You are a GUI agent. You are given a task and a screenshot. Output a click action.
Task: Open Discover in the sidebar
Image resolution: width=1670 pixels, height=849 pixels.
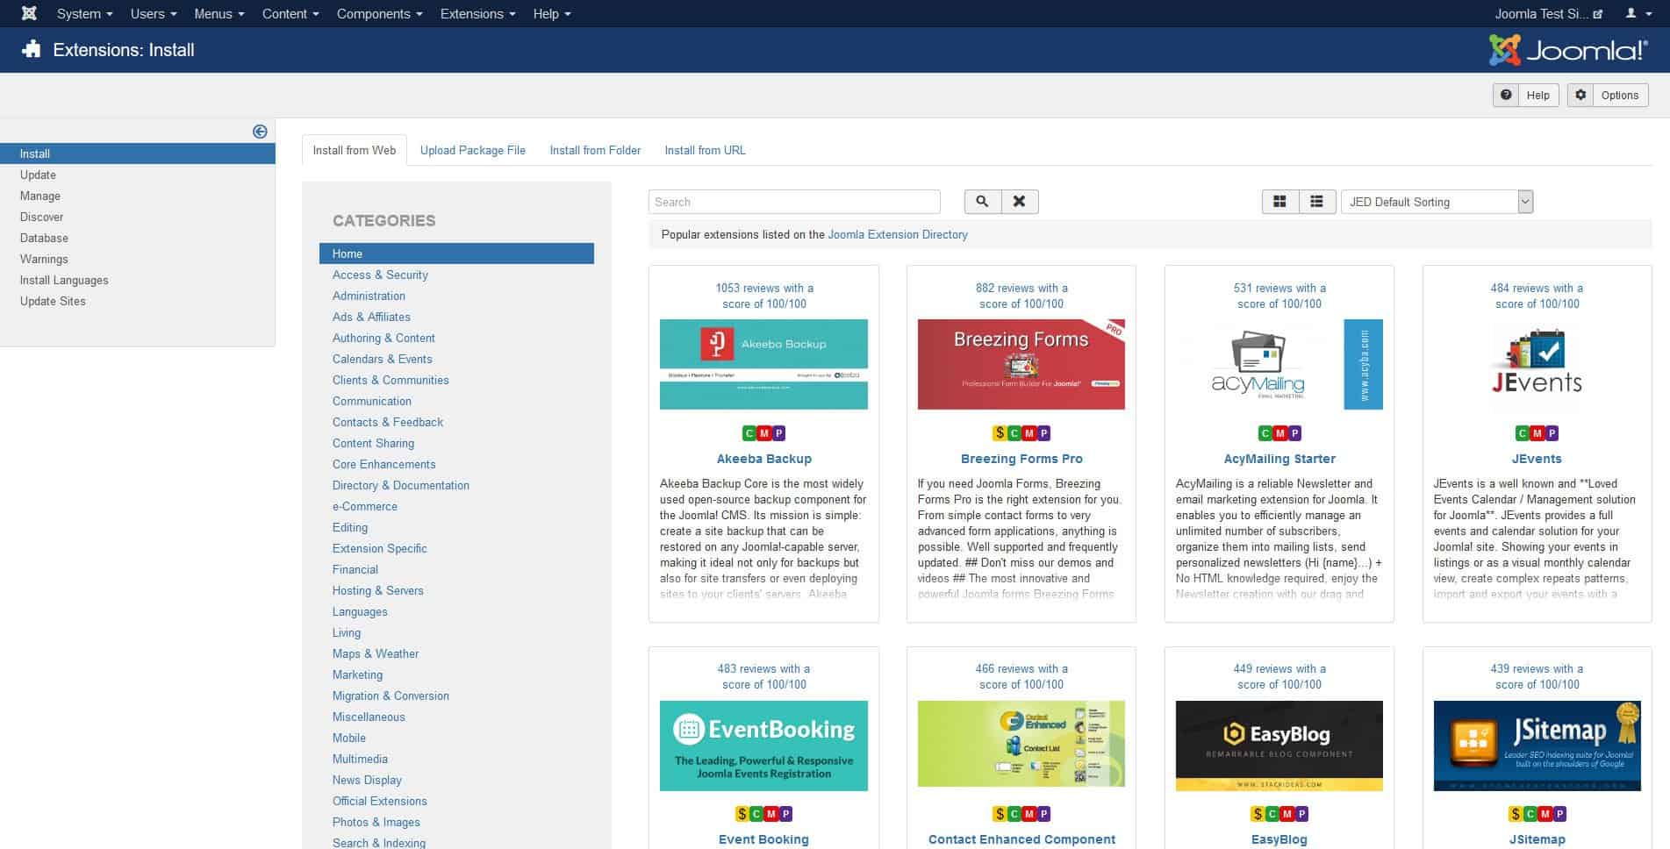42,217
